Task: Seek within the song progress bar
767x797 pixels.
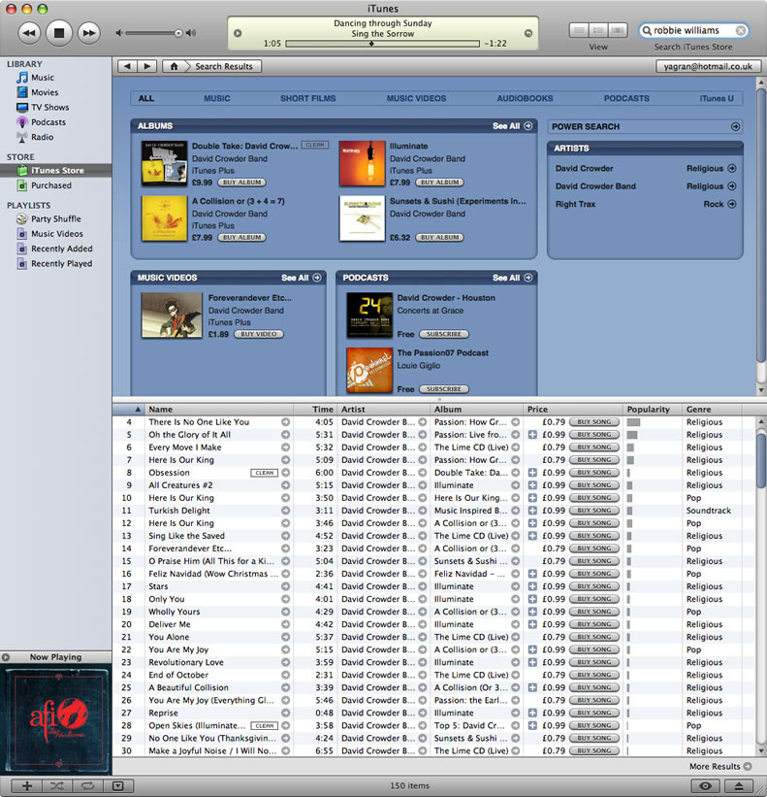Action: [382, 44]
